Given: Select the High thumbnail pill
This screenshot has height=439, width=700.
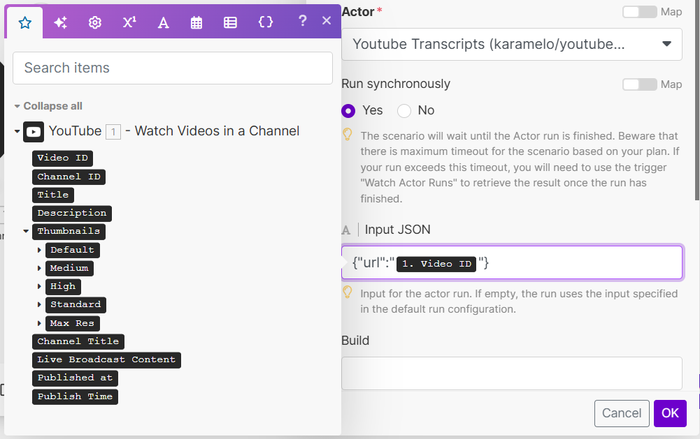Looking at the screenshot, I should point(63,287).
